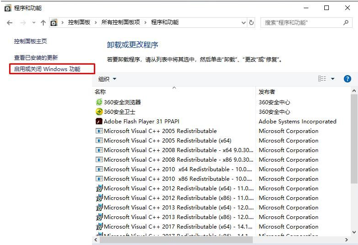Sort list by 名称 column header
This screenshot has height=245, width=358.
(x=100, y=92)
